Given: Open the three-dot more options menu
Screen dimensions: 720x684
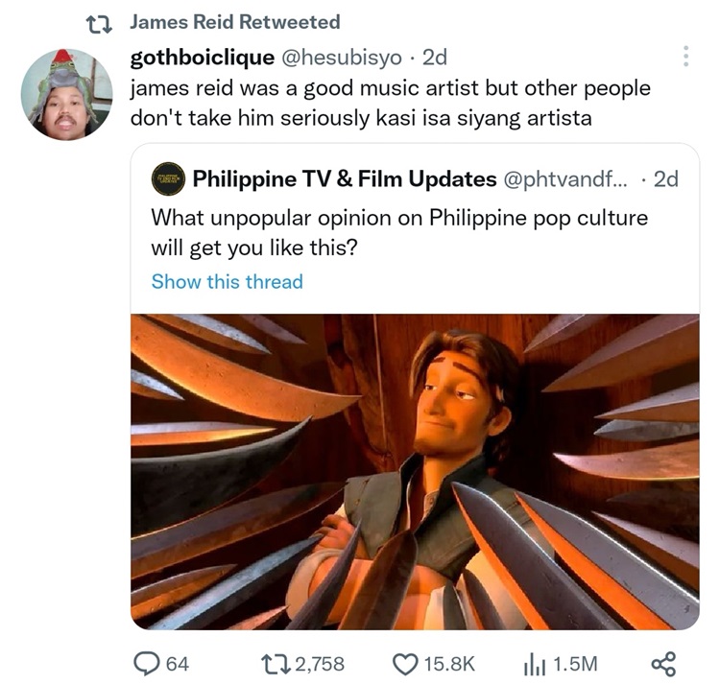Looking at the screenshot, I should (x=685, y=56).
